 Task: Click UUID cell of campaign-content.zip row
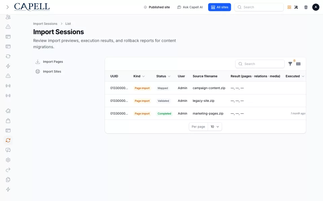pyautogui.click(x=119, y=88)
